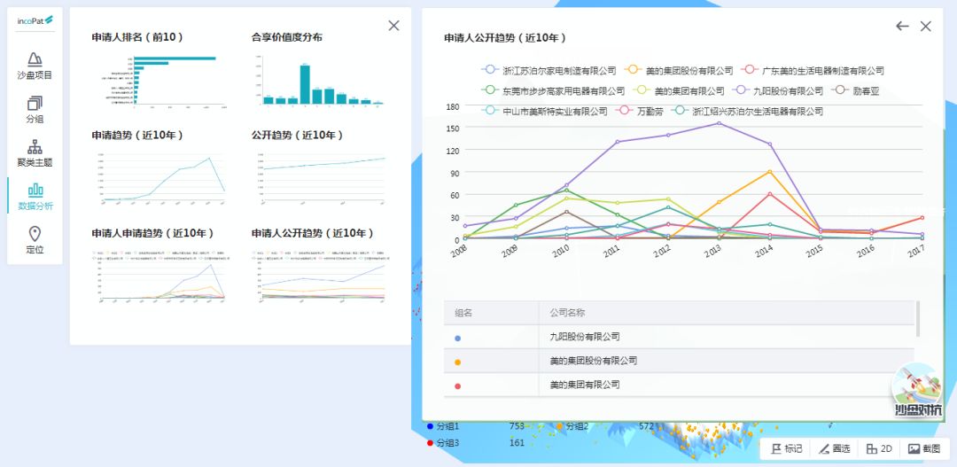Select the 数据分析 sidebar item
Screen dimensions: 957x467
click(x=35, y=197)
